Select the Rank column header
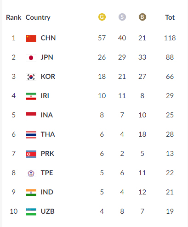The width and height of the screenshot is (188, 227). click(x=13, y=17)
